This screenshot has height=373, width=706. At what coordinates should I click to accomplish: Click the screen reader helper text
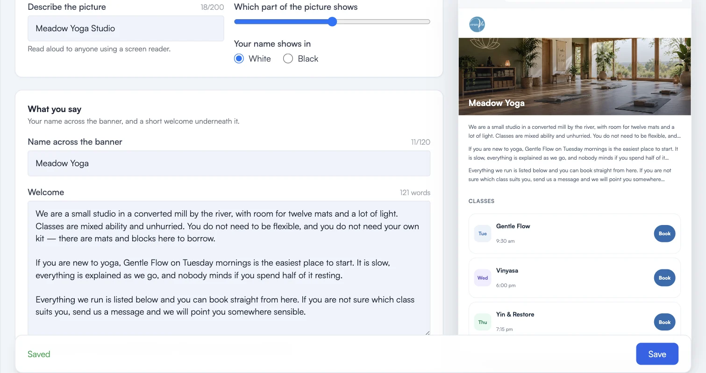point(99,49)
